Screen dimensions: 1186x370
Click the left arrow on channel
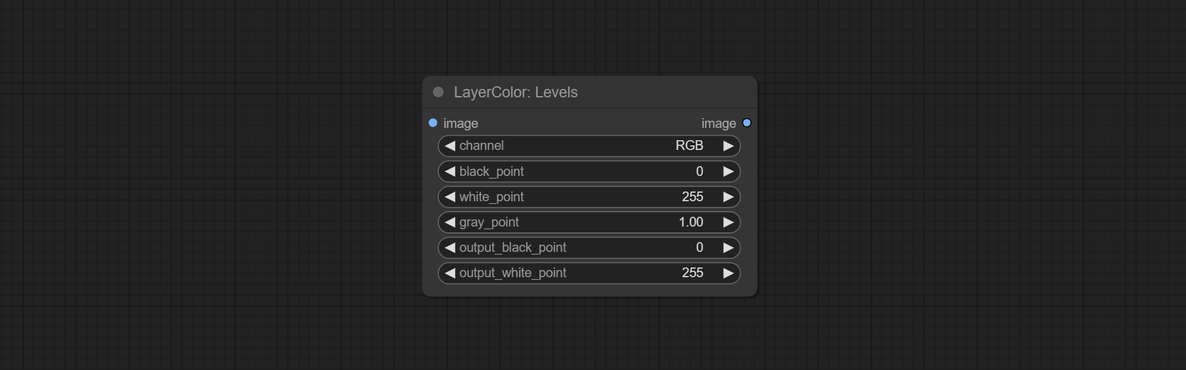click(x=450, y=146)
